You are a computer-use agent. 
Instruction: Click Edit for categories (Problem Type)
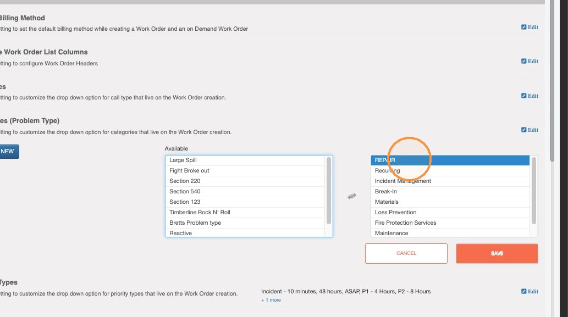click(x=530, y=130)
